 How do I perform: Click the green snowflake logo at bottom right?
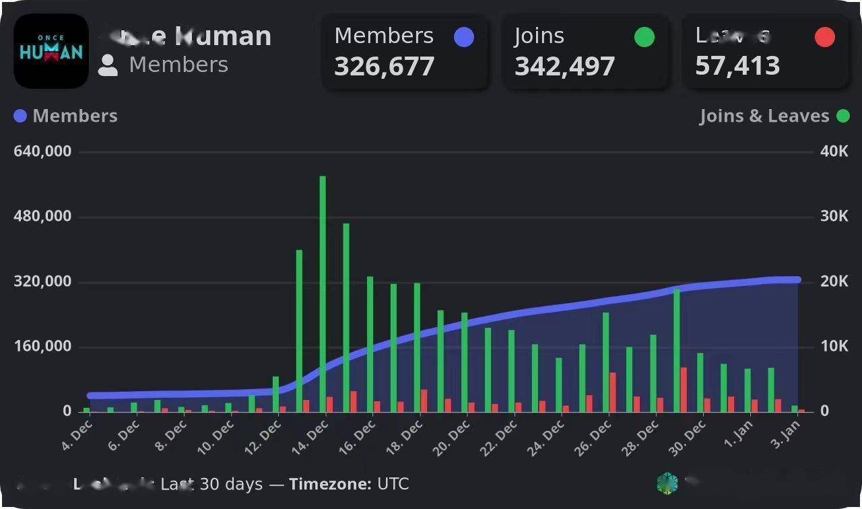coord(667,483)
